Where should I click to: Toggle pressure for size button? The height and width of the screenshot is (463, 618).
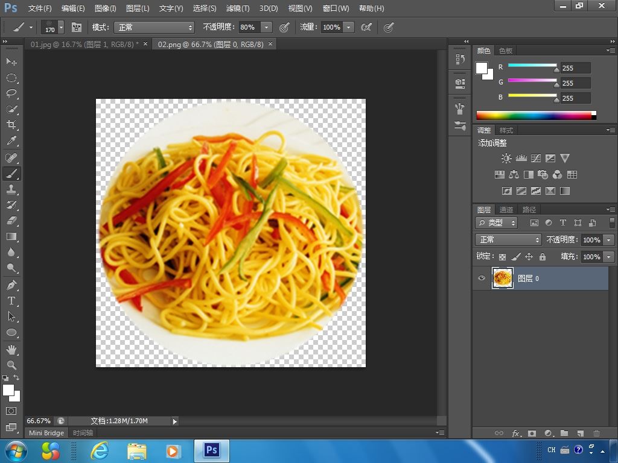389,27
